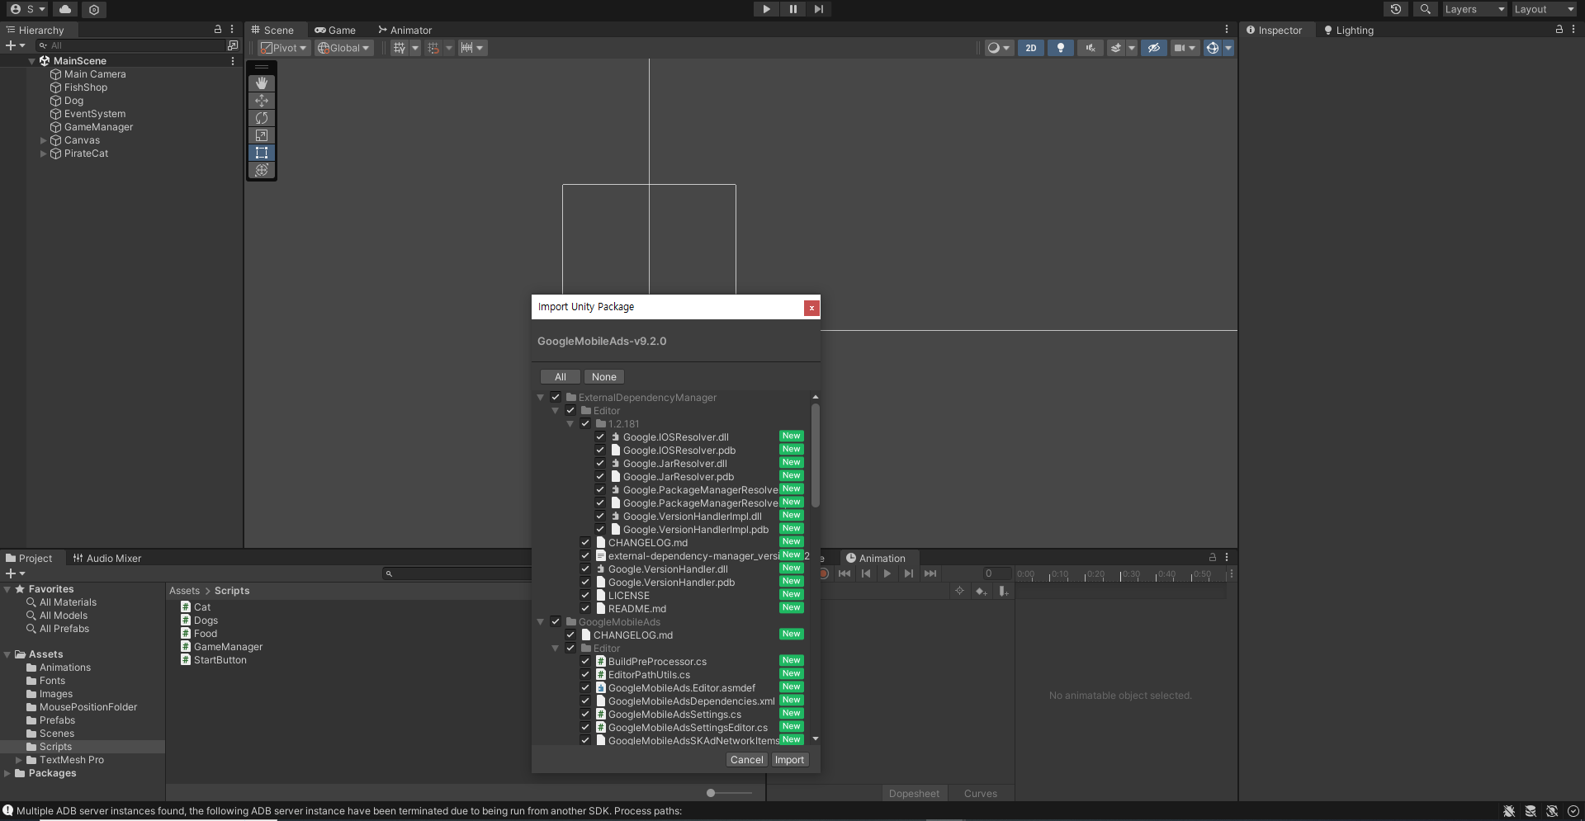Click the Unity Version Control settings icon

point(94,9)
